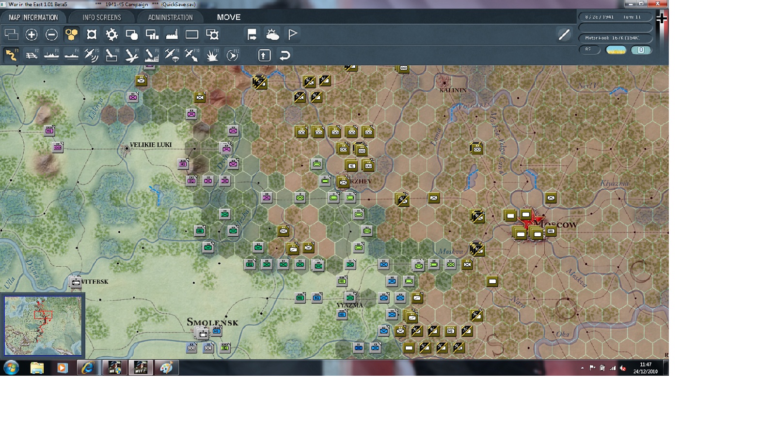Select the F3 Naval transport mode
This screenshot has width=760, height=427.
[x=51, y=55]
